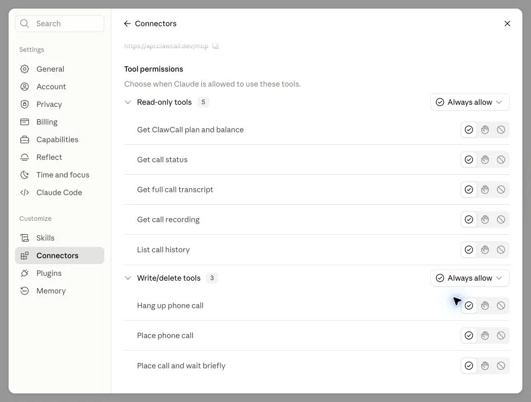Set Get full call transcript to always allow
This screenshot has height=402, width=531.
469,189
